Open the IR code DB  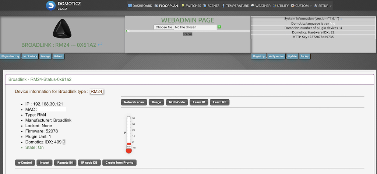(x=89, y=163)
